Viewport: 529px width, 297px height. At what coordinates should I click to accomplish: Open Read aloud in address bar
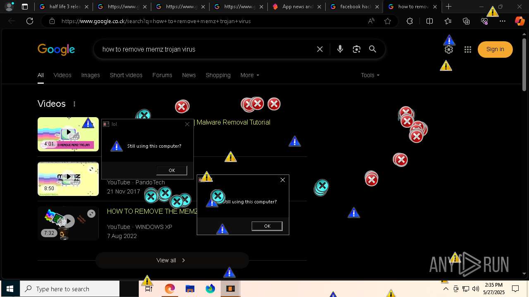pyautogui.click(x=371, y=21)
